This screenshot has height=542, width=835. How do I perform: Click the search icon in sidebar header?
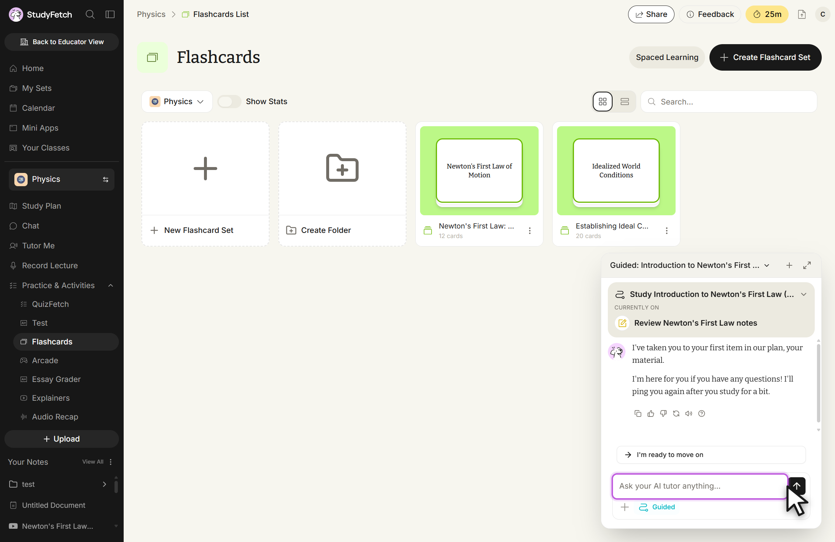[x=90, y=14]
